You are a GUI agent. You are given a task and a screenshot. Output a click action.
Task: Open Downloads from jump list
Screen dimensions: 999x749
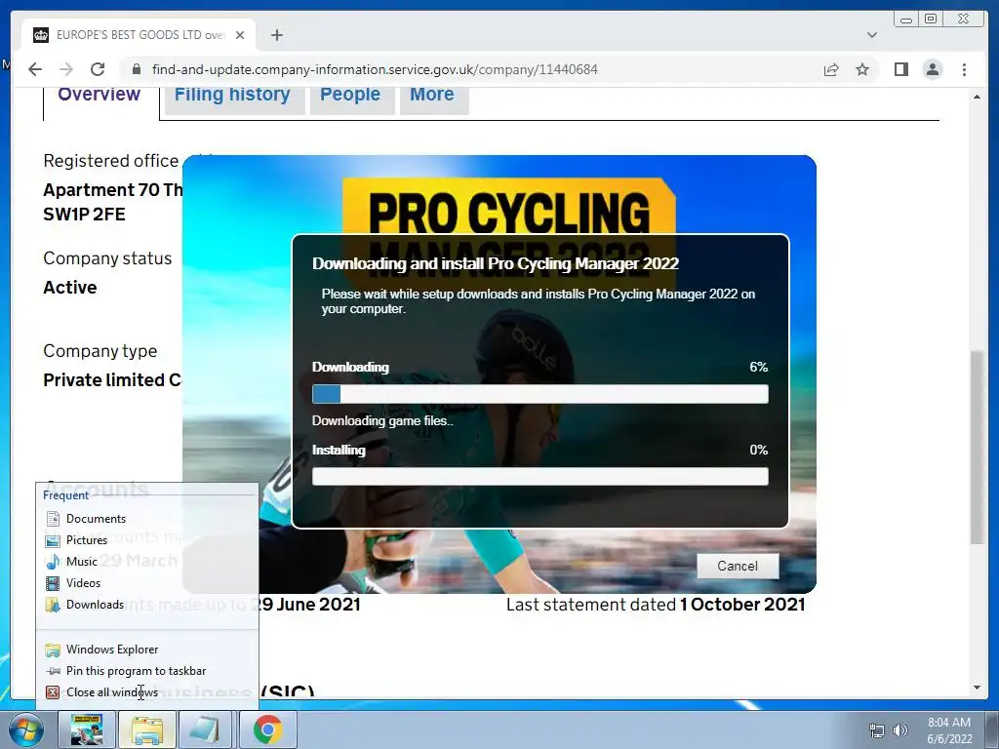[147, 605]
